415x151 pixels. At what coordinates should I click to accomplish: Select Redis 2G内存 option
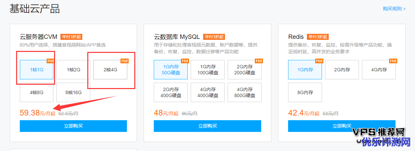click(x=342, y=70)
